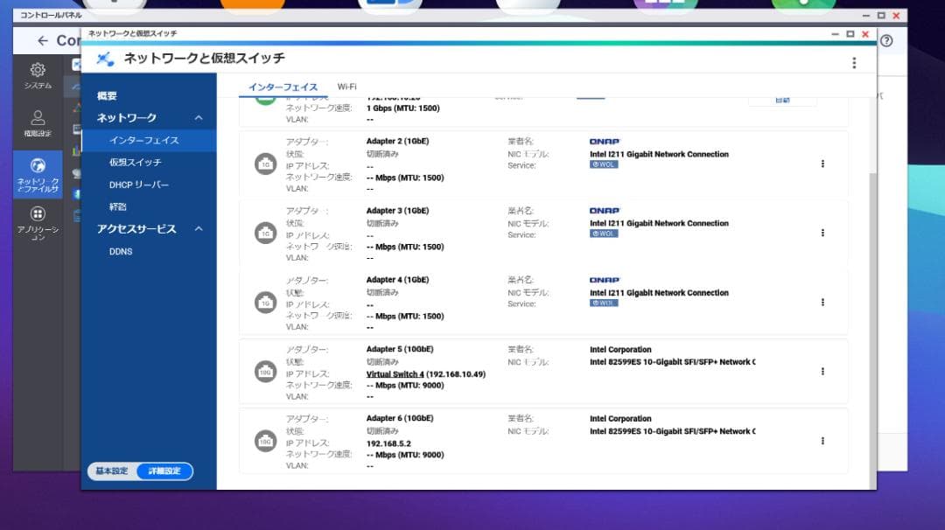This screenshot has width=945, height=530.
Task: Open the Adapter 2 three-dot menu
Action: [822, 163]
